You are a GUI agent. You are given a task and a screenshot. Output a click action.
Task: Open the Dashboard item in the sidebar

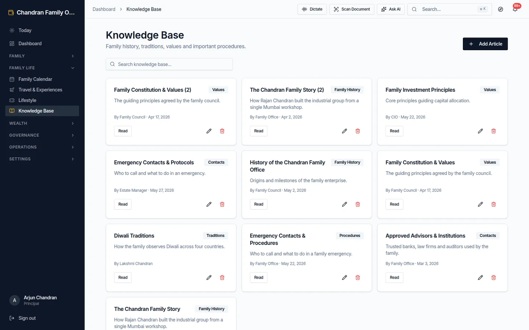tap(42, 44)
